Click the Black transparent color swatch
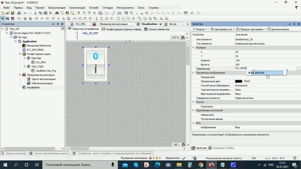The width and height of the screenshot is (301, 169). 238,81
